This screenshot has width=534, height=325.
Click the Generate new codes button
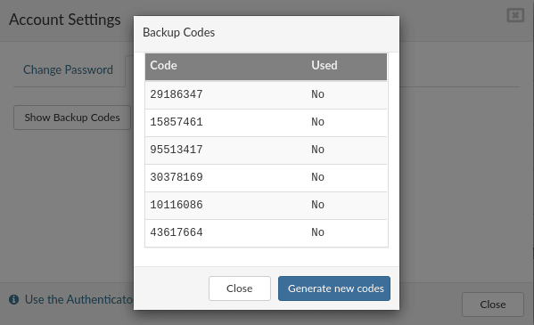tap(334, 288)
